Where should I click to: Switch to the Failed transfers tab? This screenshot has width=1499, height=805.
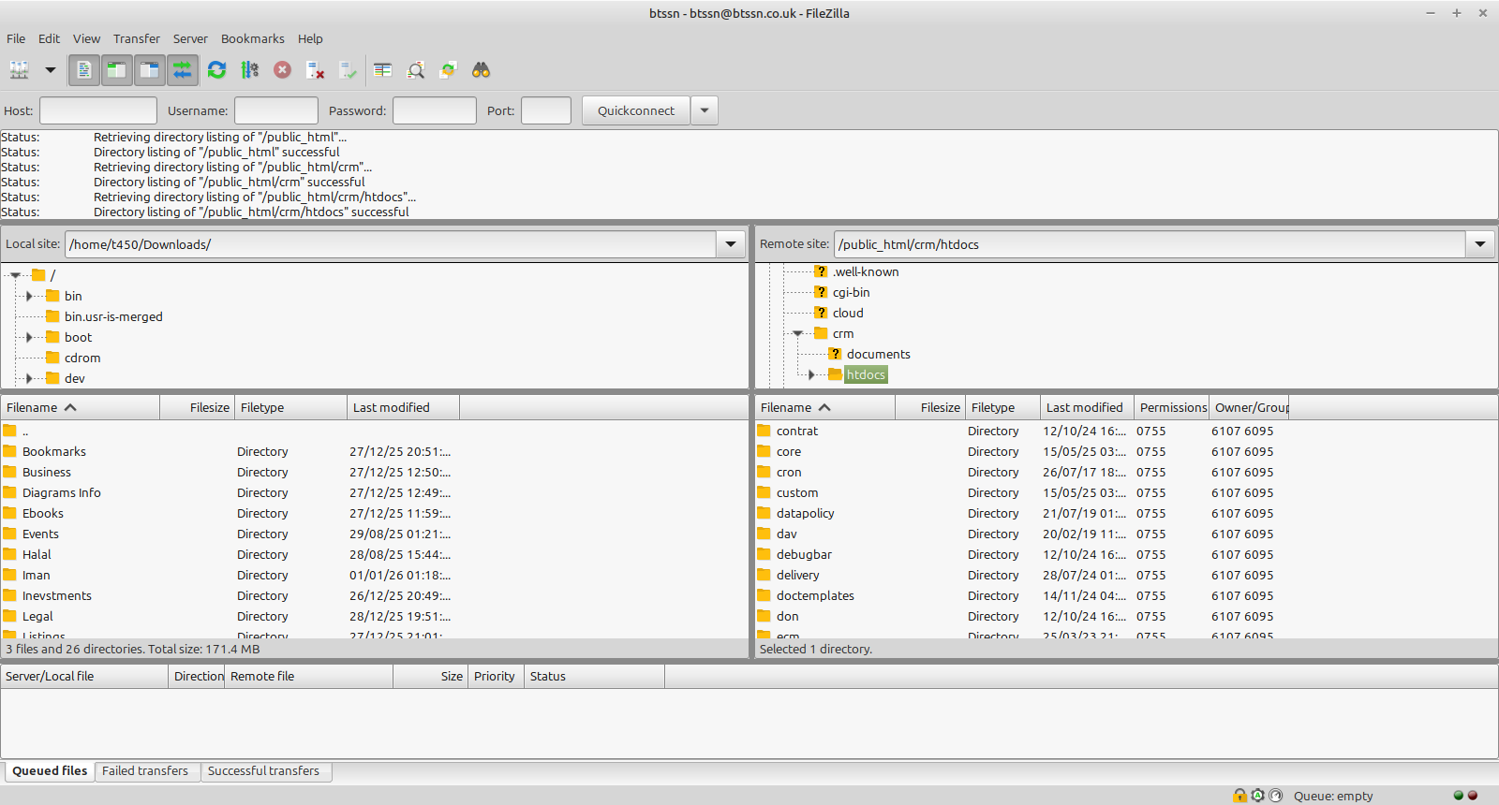pos(145,771)
